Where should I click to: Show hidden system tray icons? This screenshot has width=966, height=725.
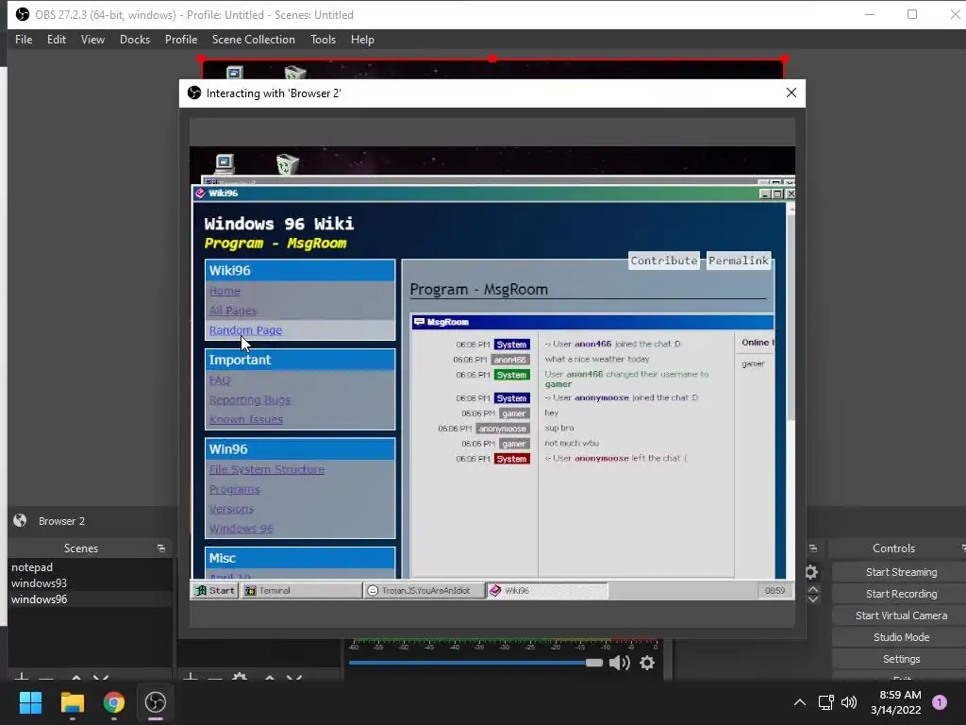pos(799,702)
